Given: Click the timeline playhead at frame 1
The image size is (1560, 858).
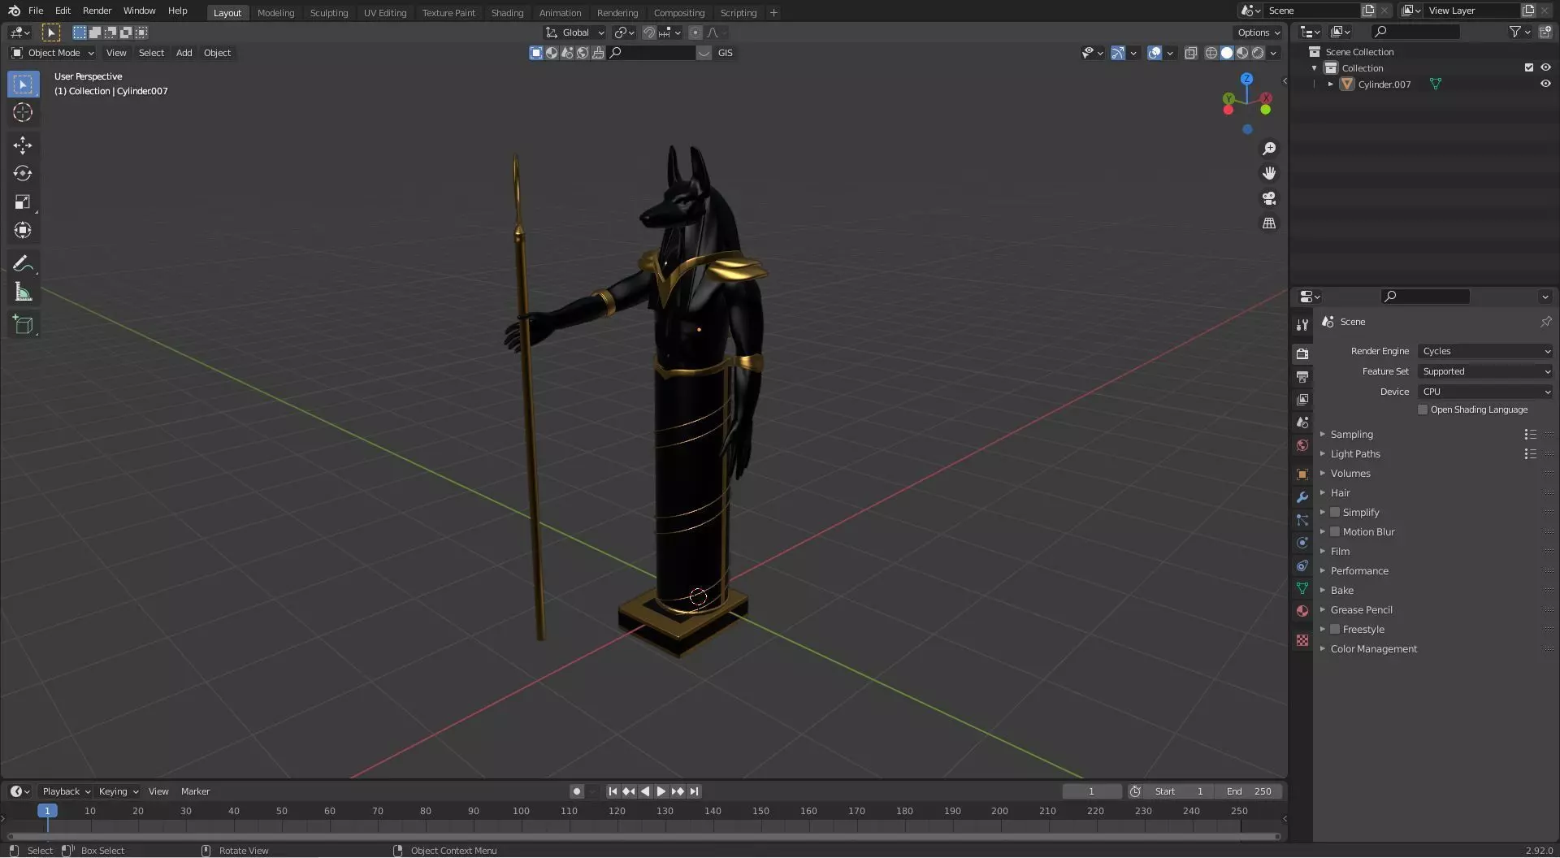Looking at the screenshot, I should [47, 812].
